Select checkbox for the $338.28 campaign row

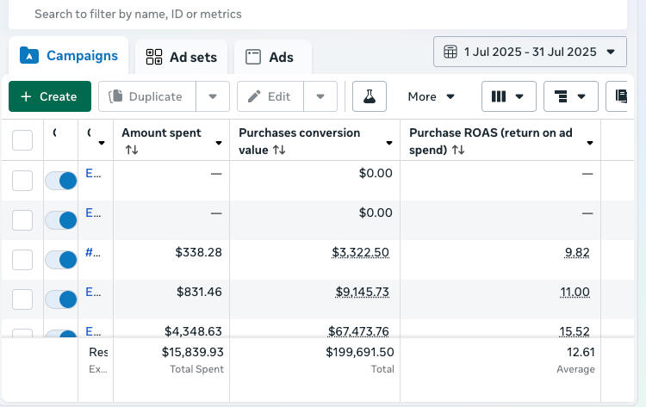[x=22, y=259]
